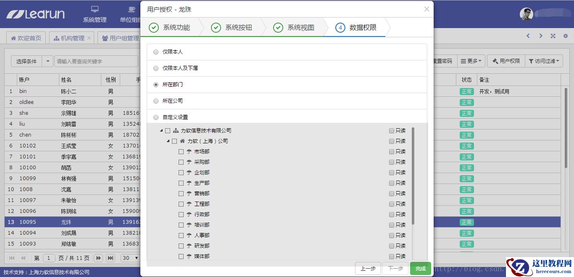Open the 更多 dropdown menu
This screenshot has width=574, height=277.
pos(471,61)
